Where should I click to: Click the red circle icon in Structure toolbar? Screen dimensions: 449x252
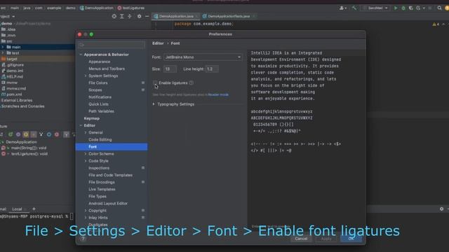(x=57, y=134)
